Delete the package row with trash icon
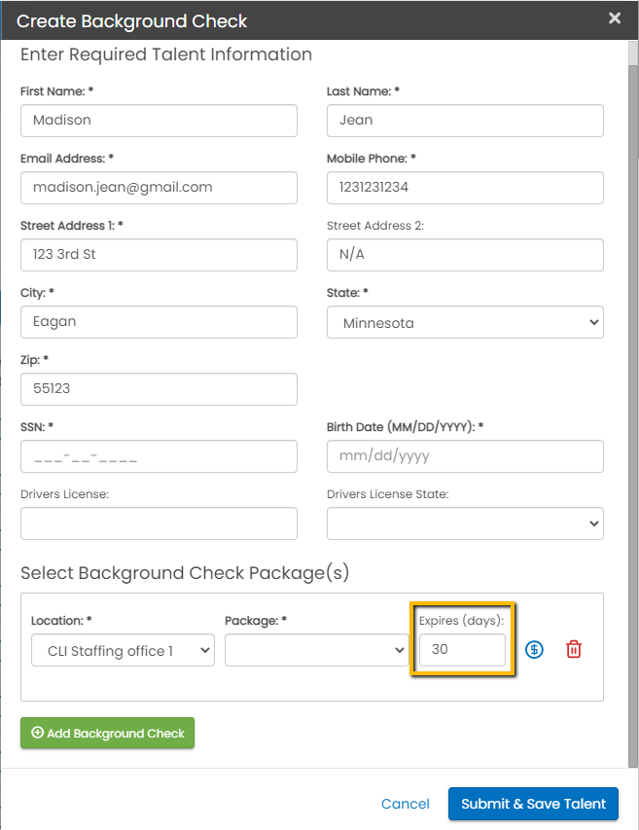 [x=574, y=649]
